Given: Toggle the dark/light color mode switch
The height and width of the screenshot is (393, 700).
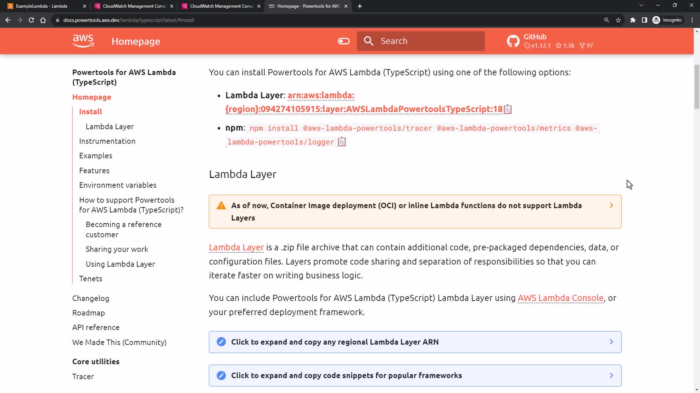Looking at the screenshot, I should tap(343, 41).
